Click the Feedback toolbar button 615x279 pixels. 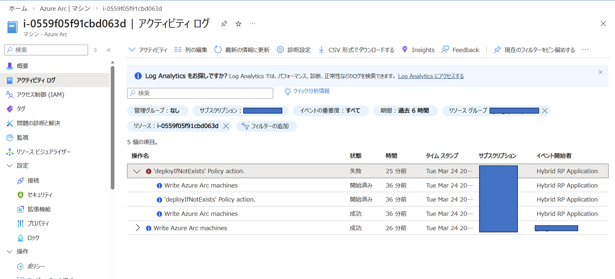coord(460,50)
